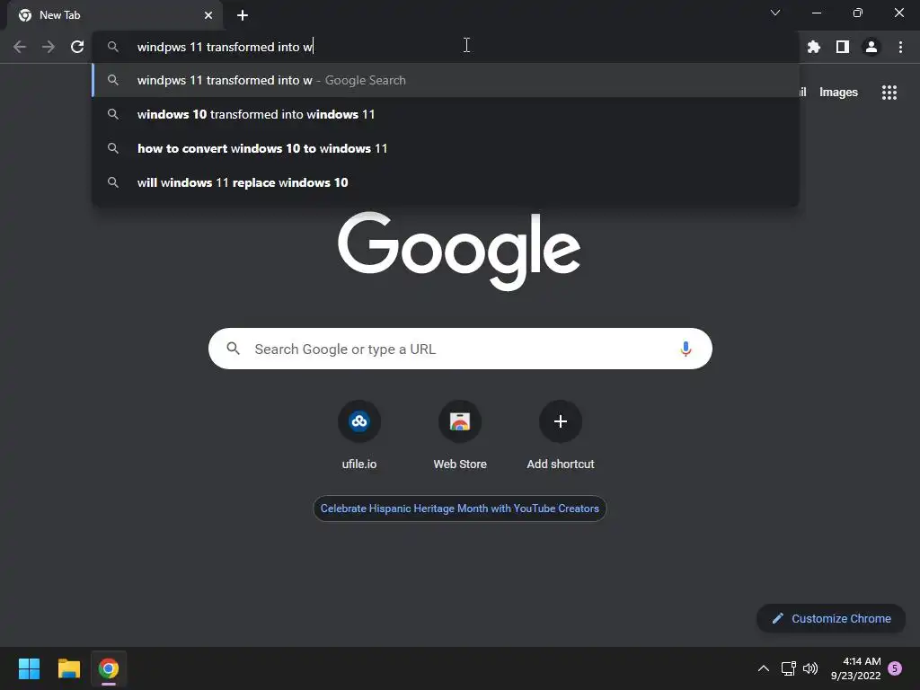Click the Google logo
The width and height of the screenshot is (920, 690).
(459, 252)
